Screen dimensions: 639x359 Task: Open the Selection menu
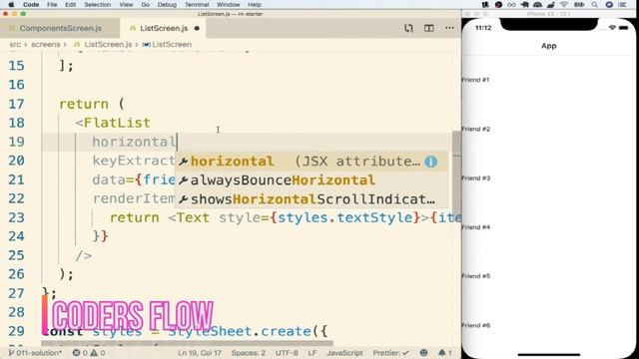pyautogui.click(x=98, y=4)
